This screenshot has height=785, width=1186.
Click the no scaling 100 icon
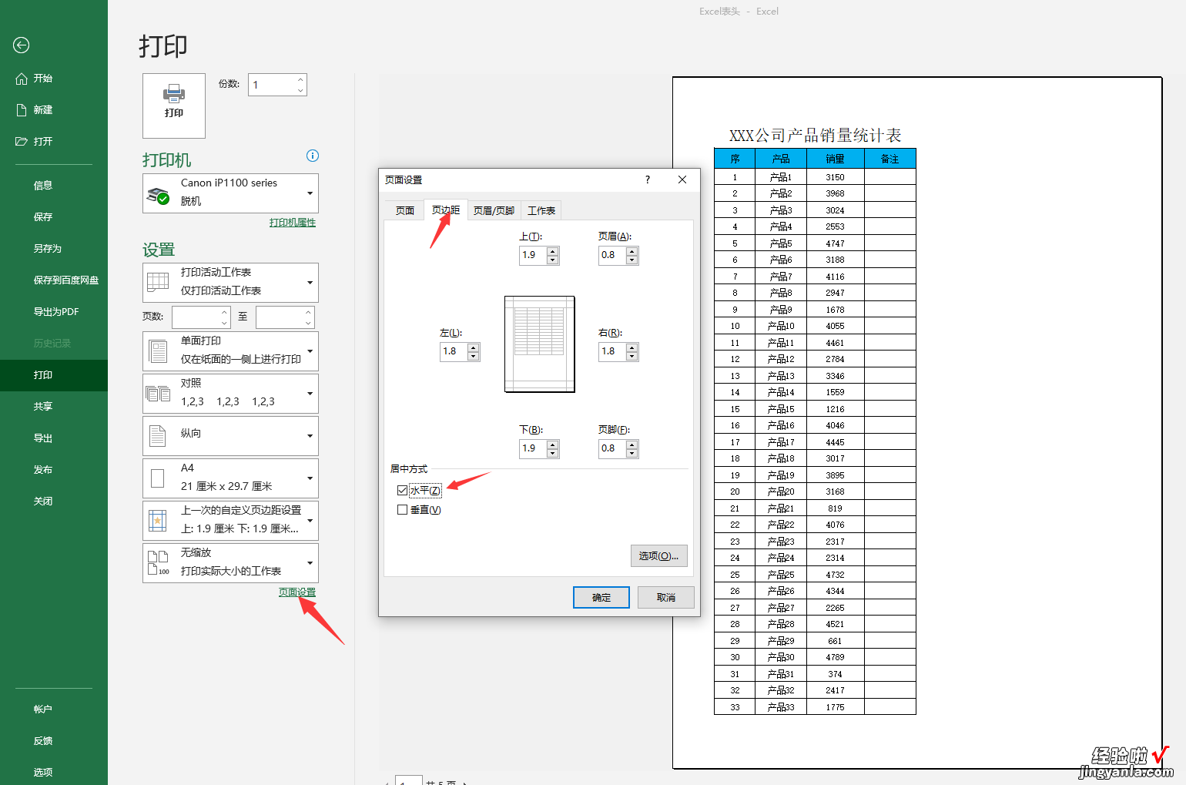click(x=158, y=563)
